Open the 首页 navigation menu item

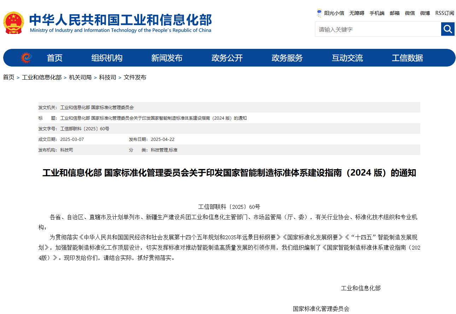point(54,58)
